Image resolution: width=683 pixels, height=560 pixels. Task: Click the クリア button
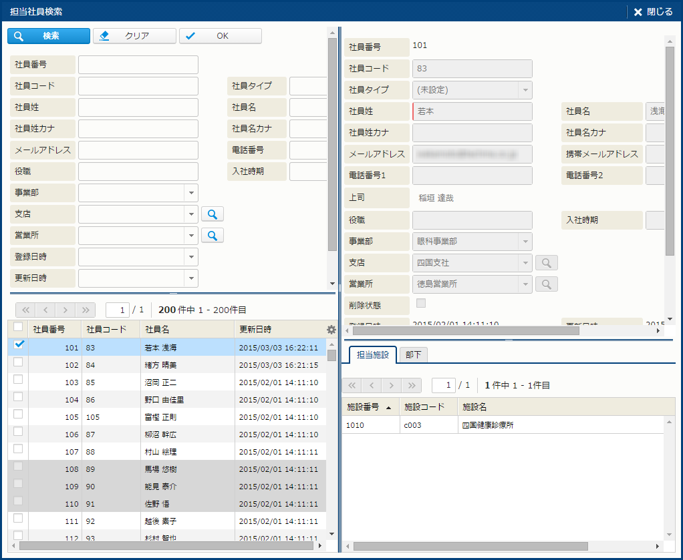coord(135,36)
